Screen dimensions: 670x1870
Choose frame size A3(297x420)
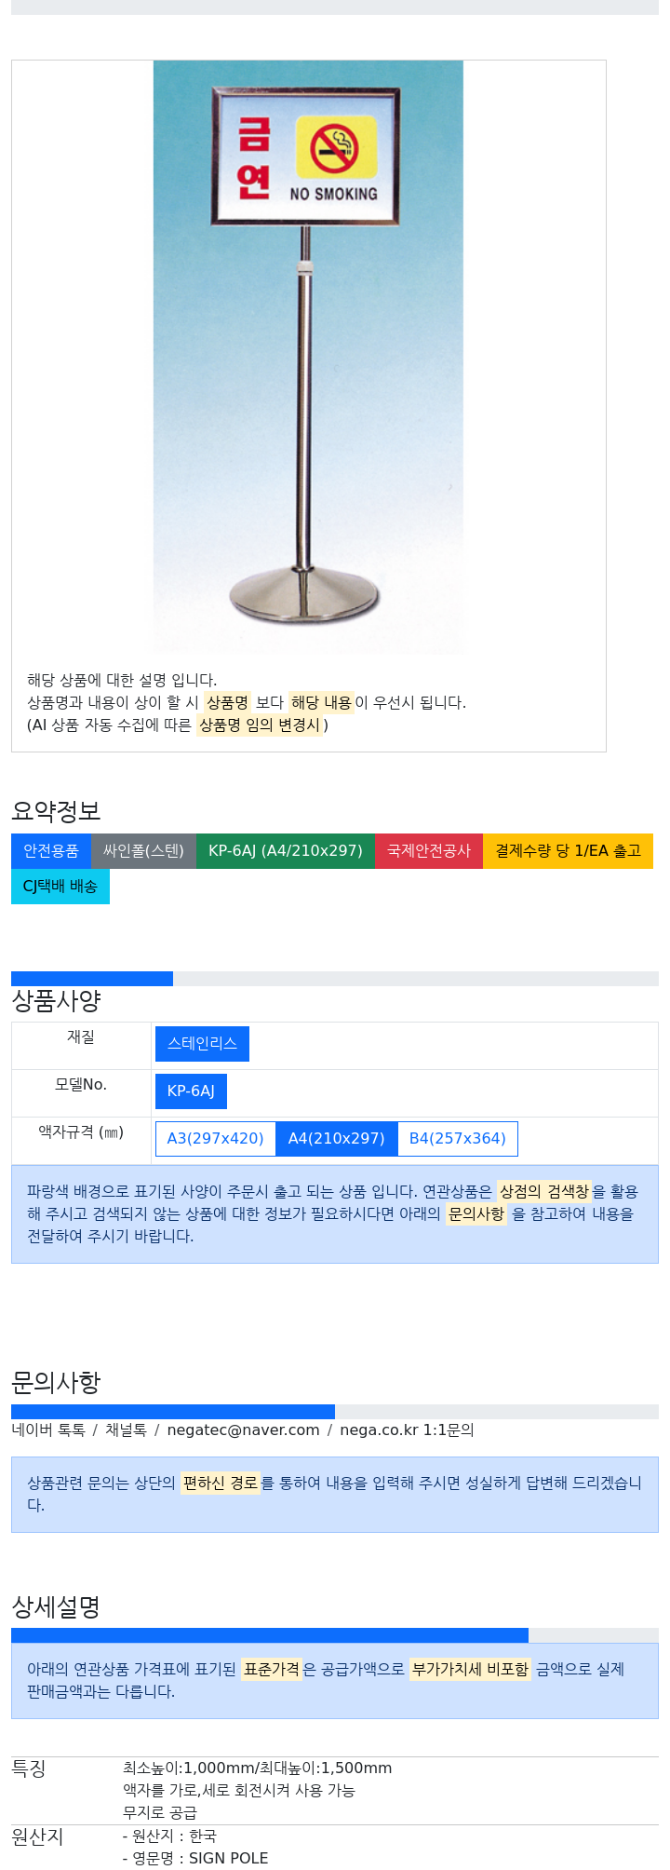point(216,1139)
